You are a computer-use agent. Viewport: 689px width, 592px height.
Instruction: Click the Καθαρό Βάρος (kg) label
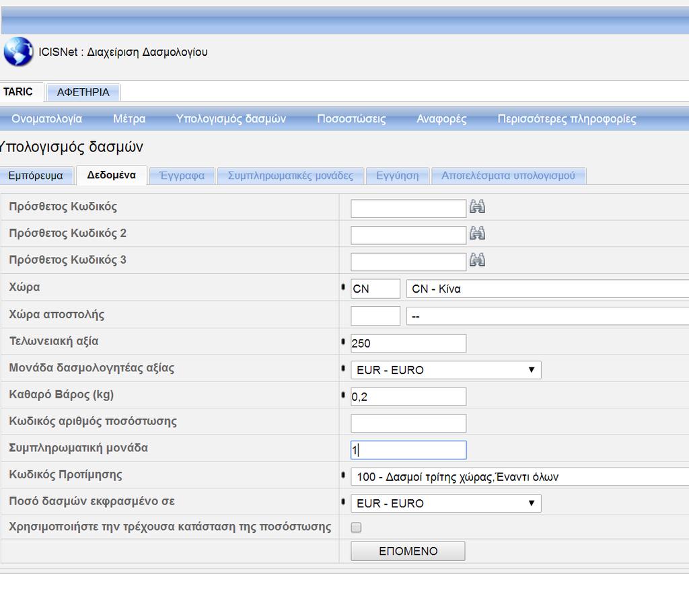61,394
